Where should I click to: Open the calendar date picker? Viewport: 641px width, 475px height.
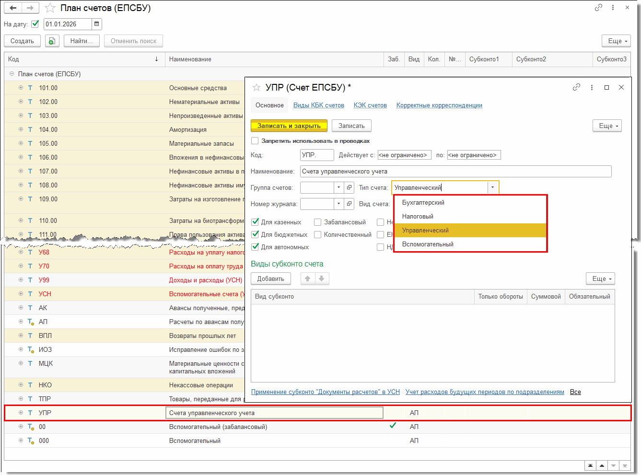[96, 24]
